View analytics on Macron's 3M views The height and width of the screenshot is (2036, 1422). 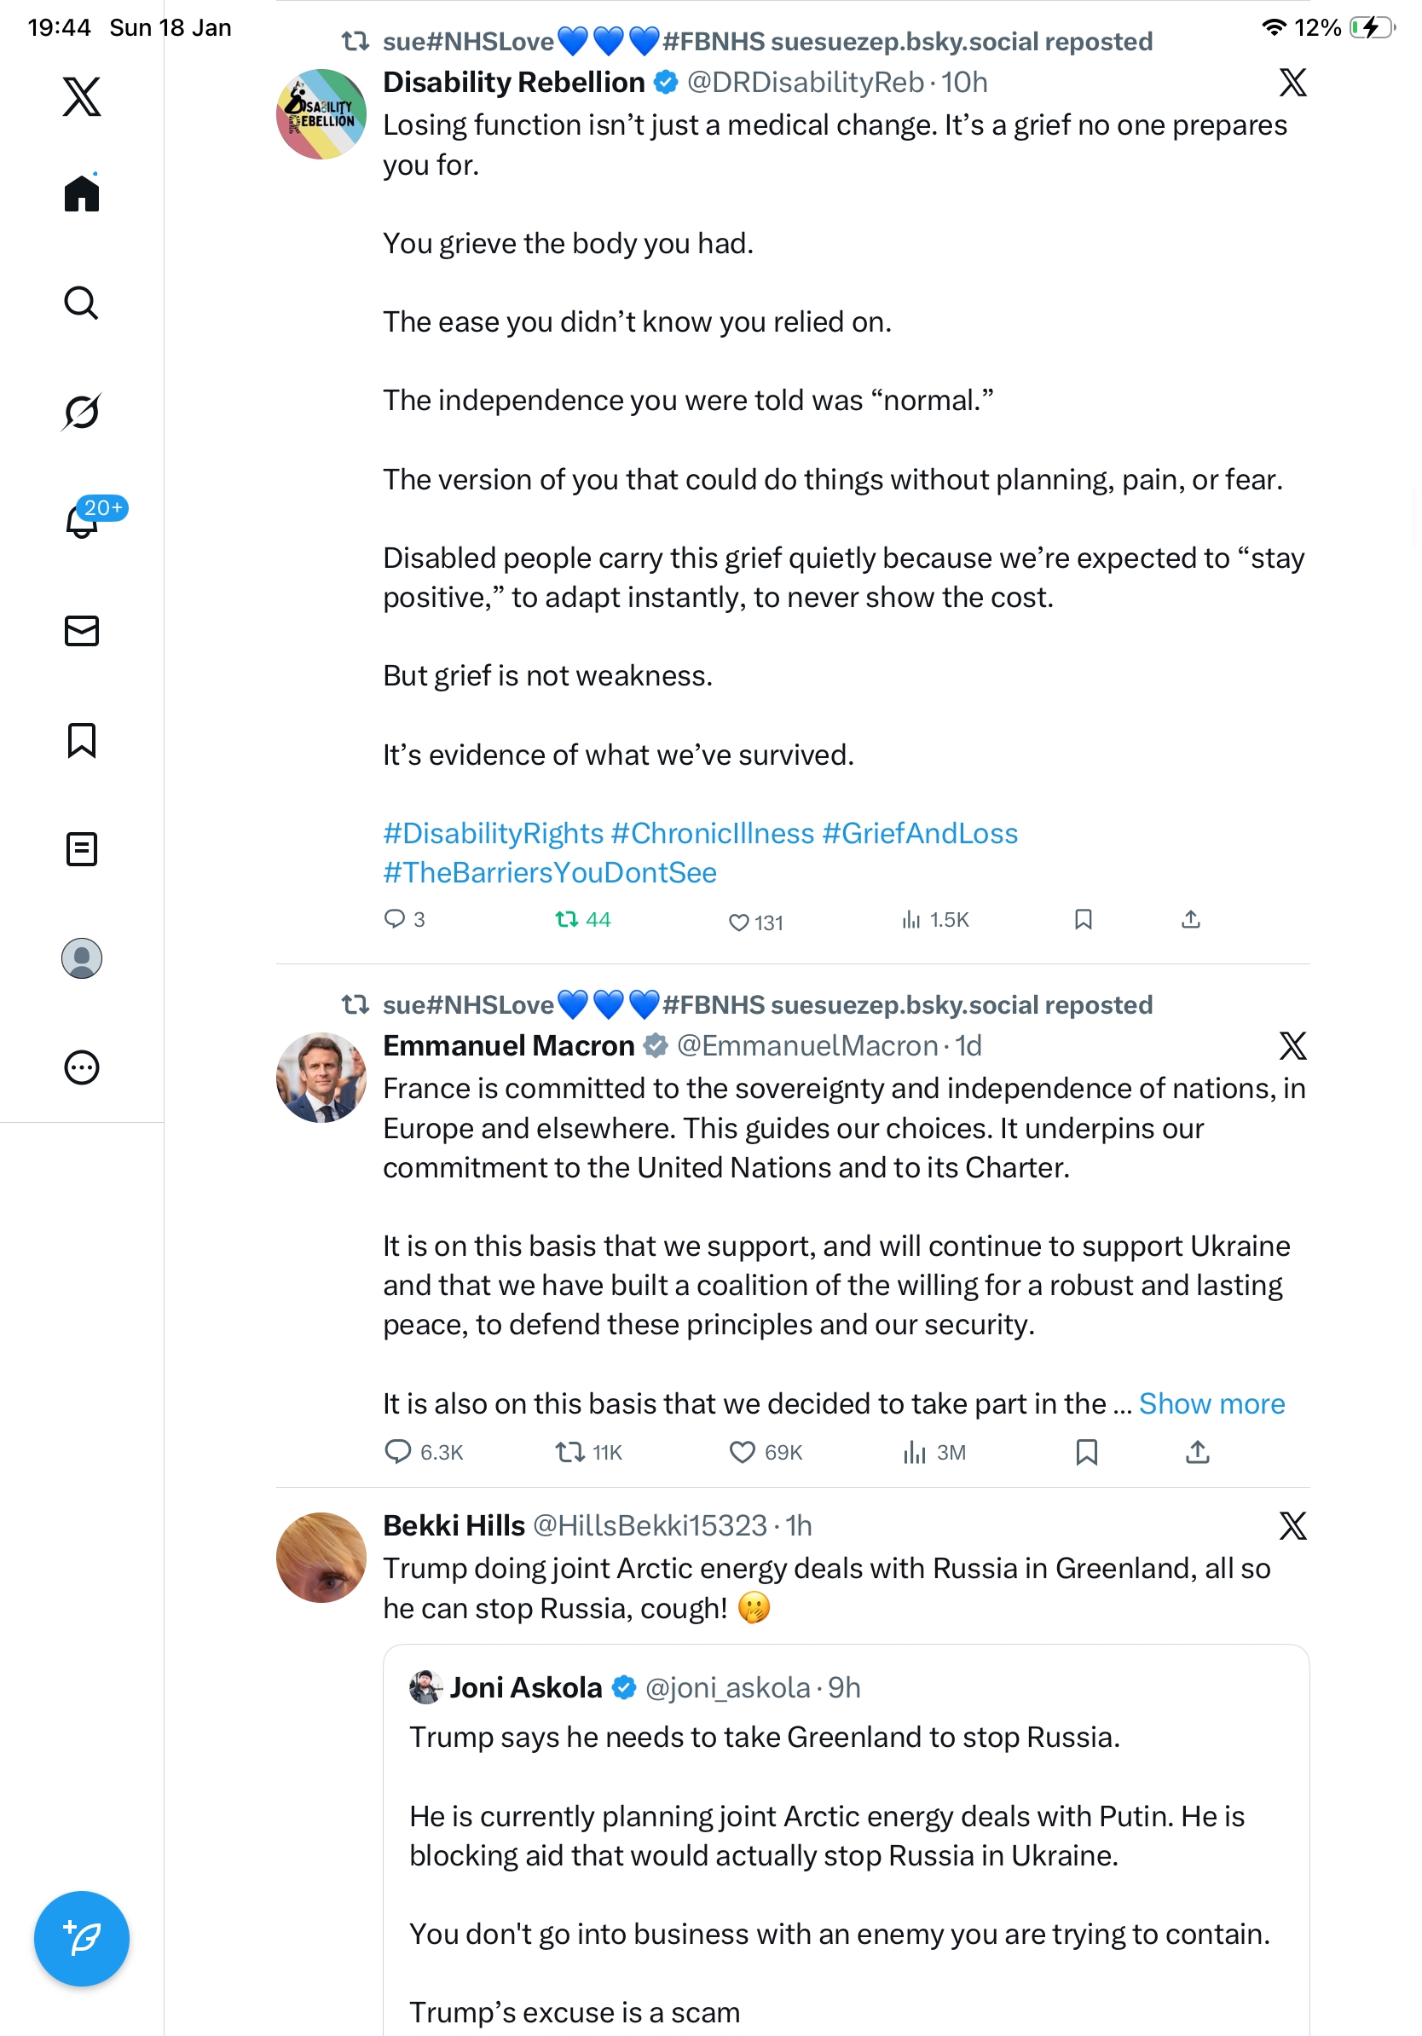point(914,1453)
